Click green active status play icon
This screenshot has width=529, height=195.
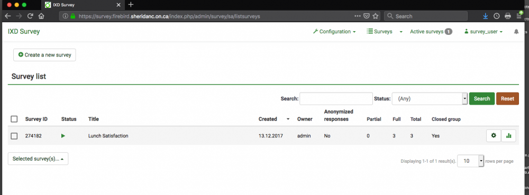(63, 136)
